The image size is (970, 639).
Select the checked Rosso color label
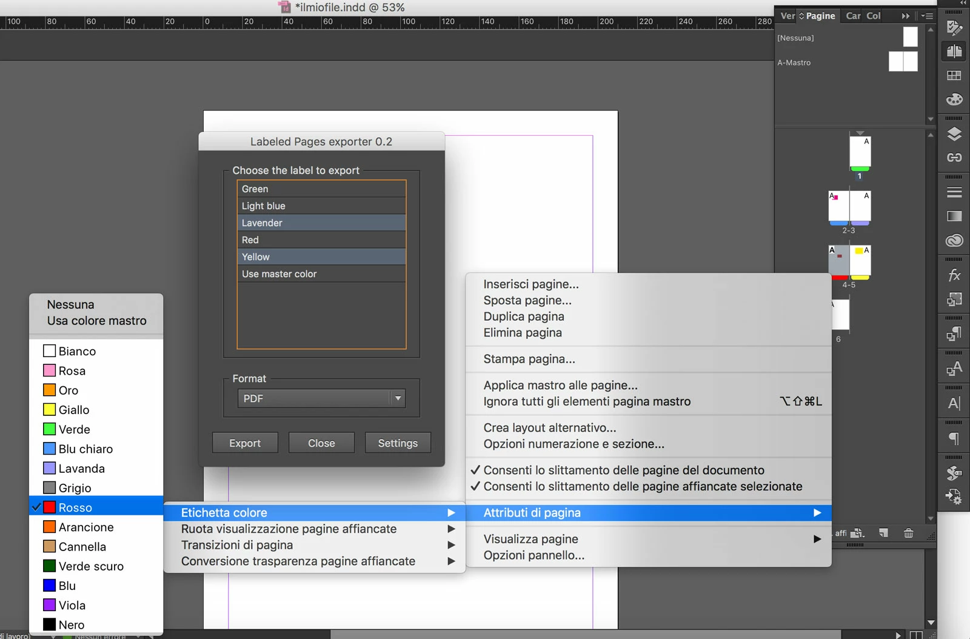[x=96, y=507]
